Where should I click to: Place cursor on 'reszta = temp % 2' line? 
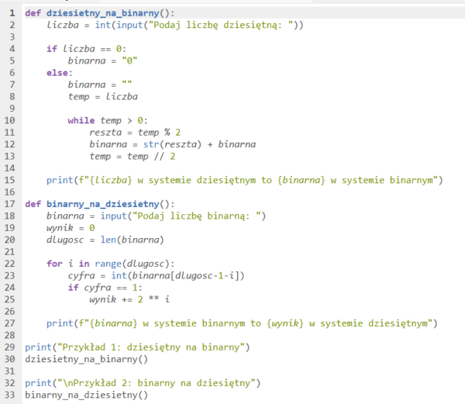click(134, 133)
